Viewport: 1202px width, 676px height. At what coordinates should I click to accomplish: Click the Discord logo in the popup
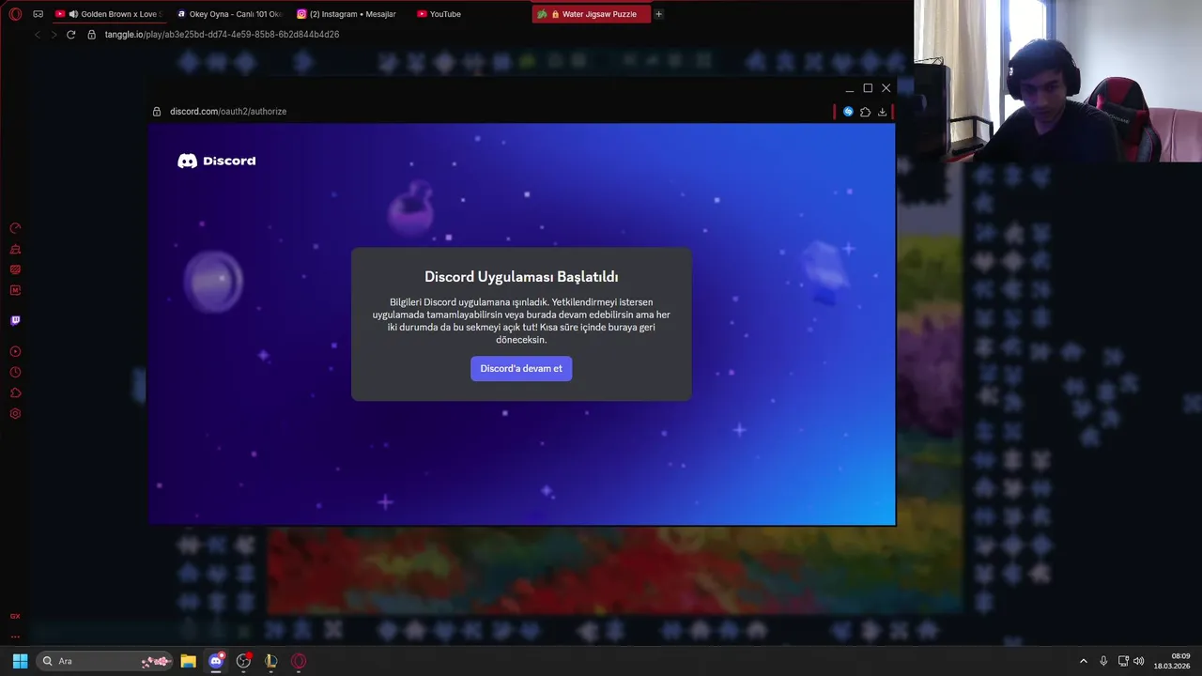coord(217,161)
